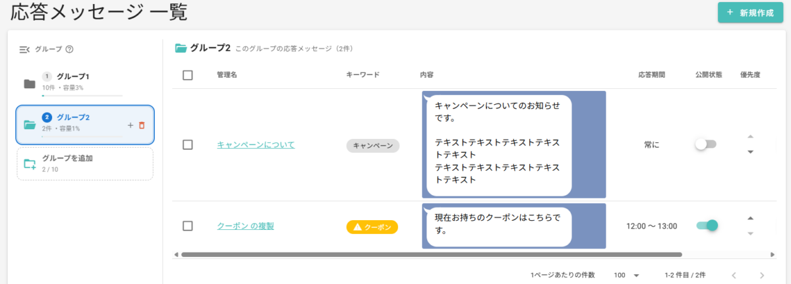The width and height of the screenshot is (791, 284).
Task: Click the 現在お持ちのクーポン message bubble
Action: [x=498, y=226]
